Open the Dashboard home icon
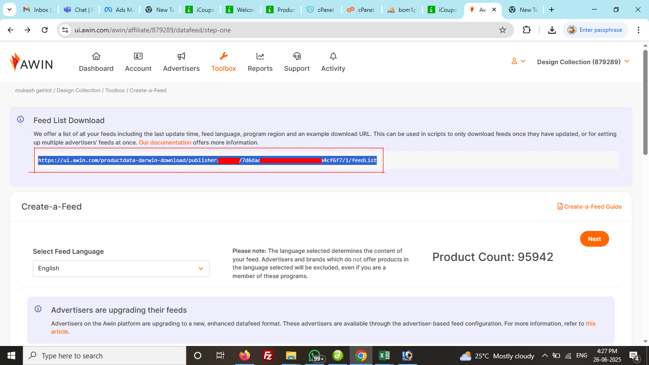The width and height of the screenshot is (649, 365). click(x=96, y=56)
